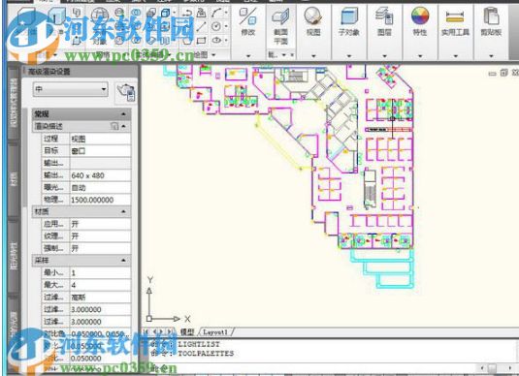
Task: Open the 剪贴板 (Clipboard) ribbon panel
Action: tap(491, 22)
